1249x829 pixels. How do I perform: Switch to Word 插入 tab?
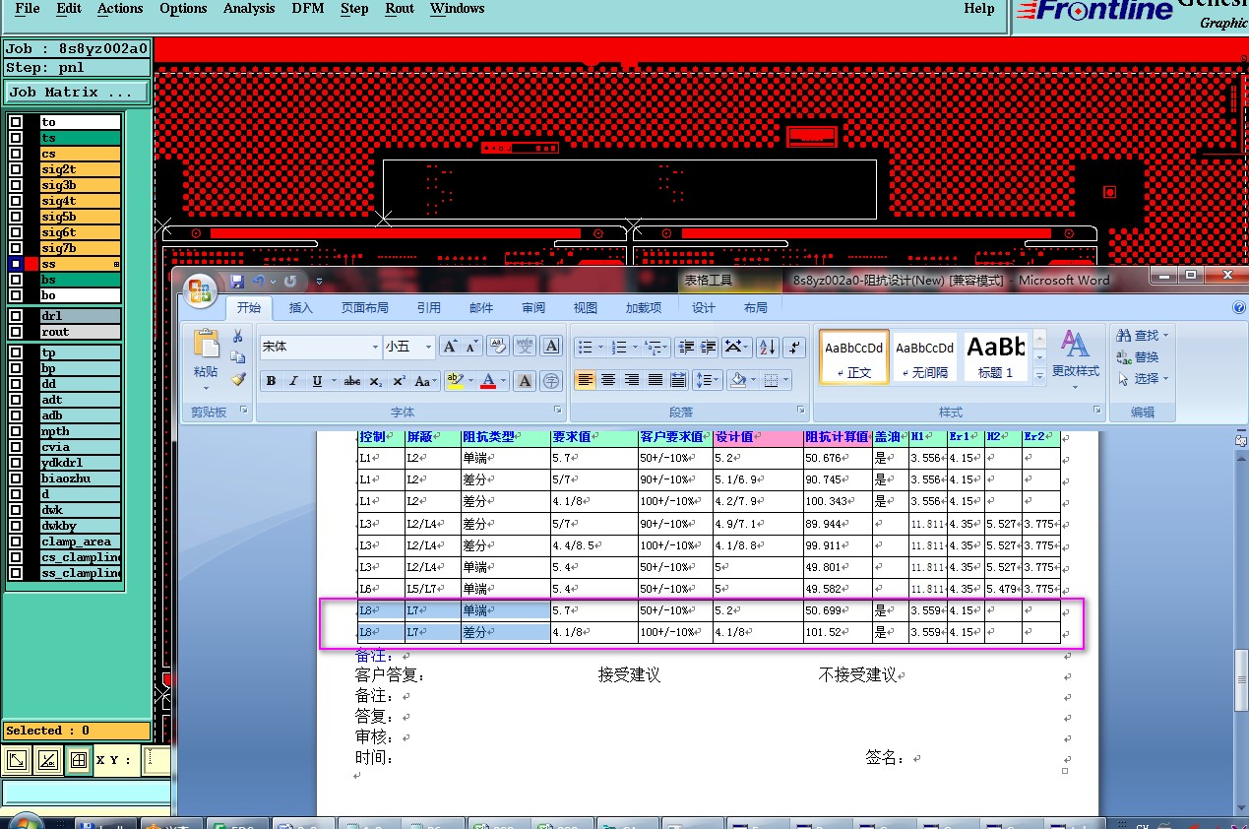tap(301, 308)
